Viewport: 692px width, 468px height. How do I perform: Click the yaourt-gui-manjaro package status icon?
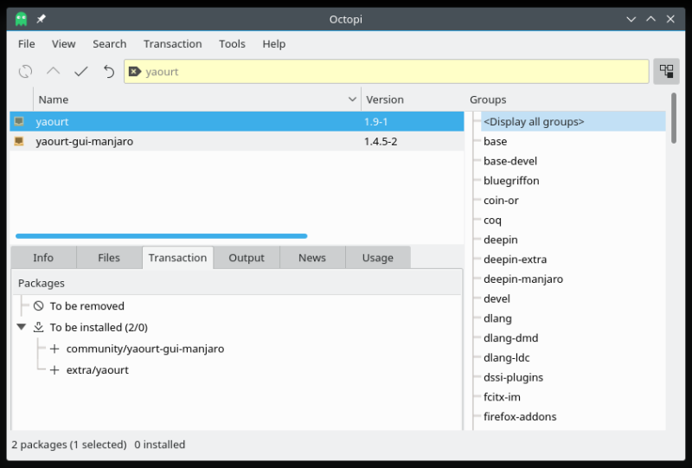click(19, 141)
